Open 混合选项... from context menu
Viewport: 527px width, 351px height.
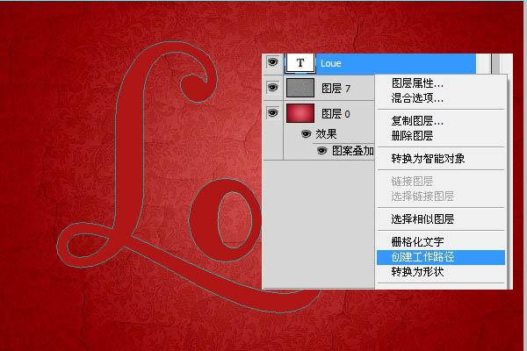pos(417,98)
